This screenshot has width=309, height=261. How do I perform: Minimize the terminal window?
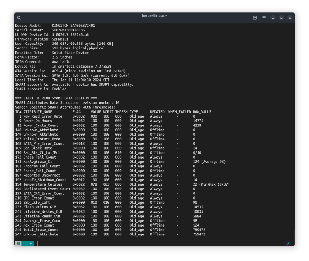[273, 18]
